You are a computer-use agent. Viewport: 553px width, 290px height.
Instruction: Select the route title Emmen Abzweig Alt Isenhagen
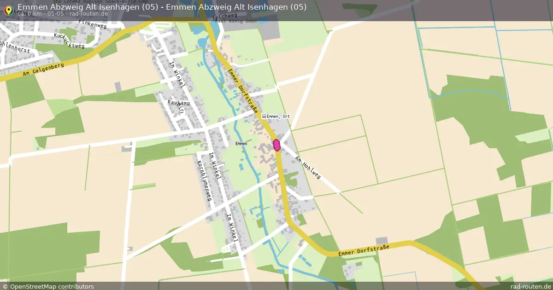(162, 6)
